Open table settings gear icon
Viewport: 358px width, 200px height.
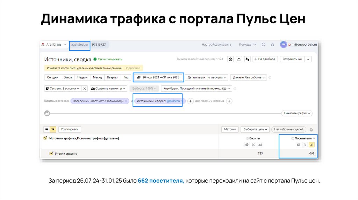(x=311, y=130)
